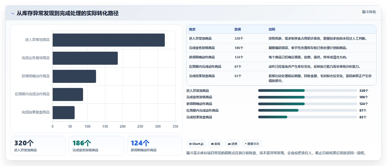Click table cell 完成结果复盘商品
The height and width of the screenshot is (166, 387).
pos(202,76)
